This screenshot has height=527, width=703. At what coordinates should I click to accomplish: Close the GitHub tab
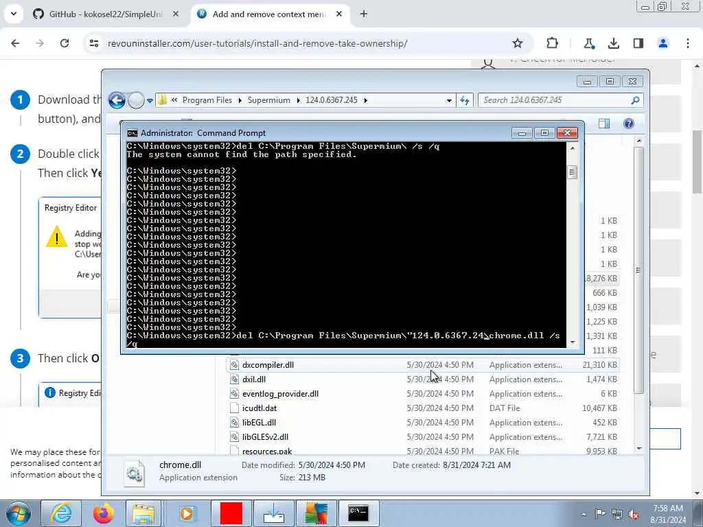(x=176, y=14)
